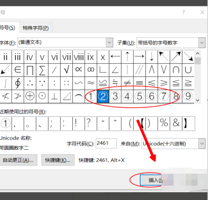Pick the union symbol
This screenshot has height=200, width=208.
(x=188, y=70)
